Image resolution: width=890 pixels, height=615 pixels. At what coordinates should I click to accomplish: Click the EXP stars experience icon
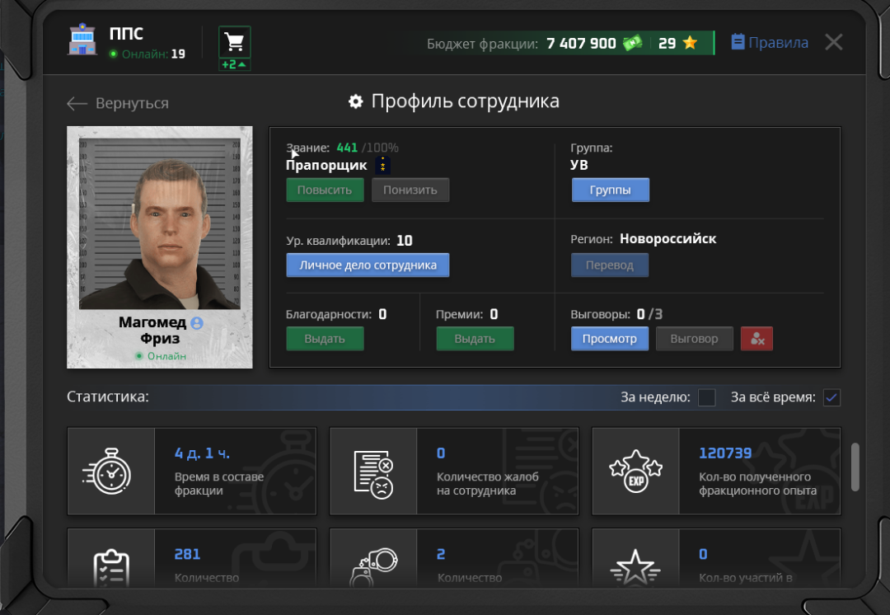point(635,472)
